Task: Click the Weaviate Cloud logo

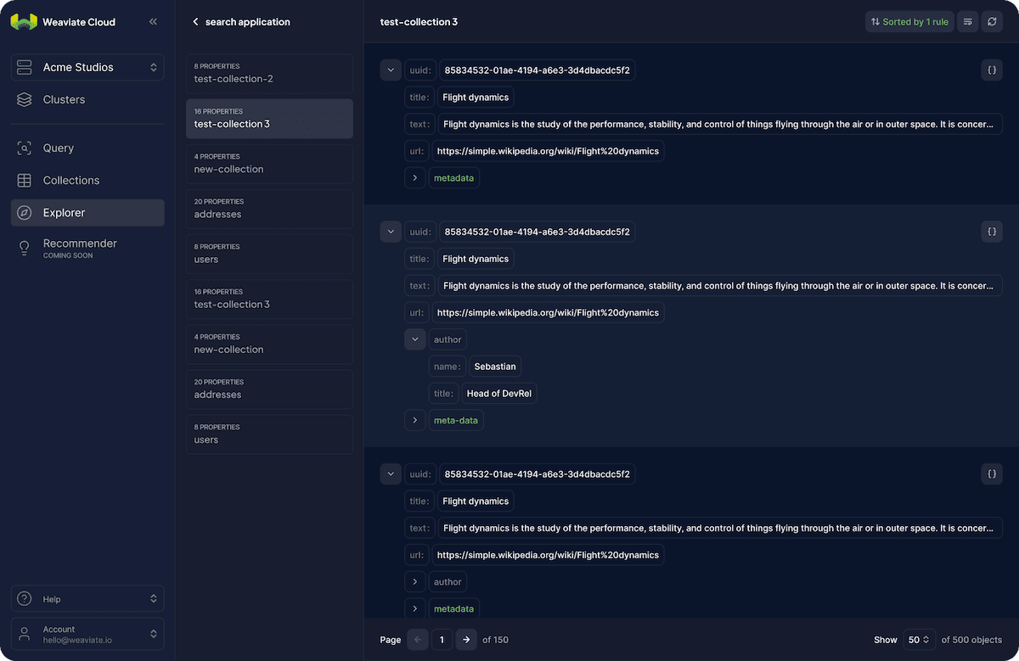Action: [24, 22]
